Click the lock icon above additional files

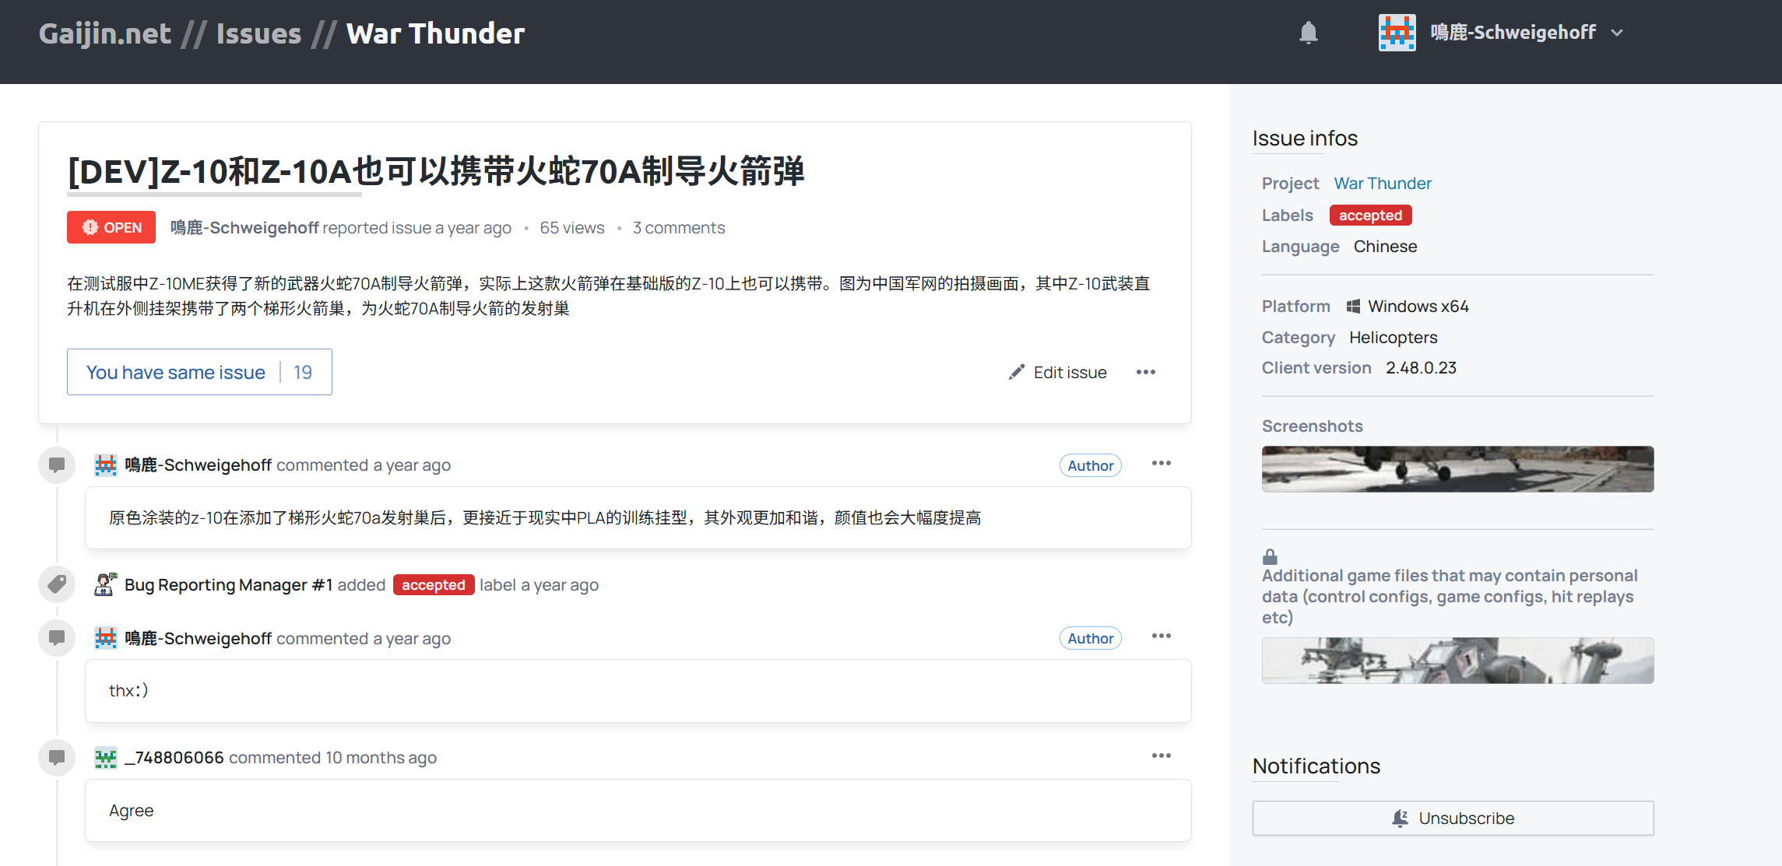(x=1270, y=556)
